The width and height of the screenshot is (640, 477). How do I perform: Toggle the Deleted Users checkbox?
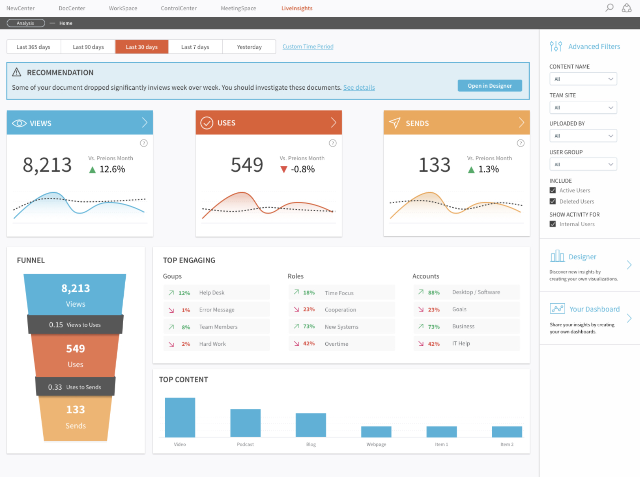tap(553, 201)
